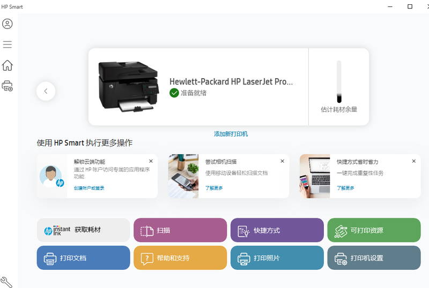Image resolution: width=429 pixels, height=288 pixels.
Task: Click the 添加新打印机 link
Action: pos(231,134)
